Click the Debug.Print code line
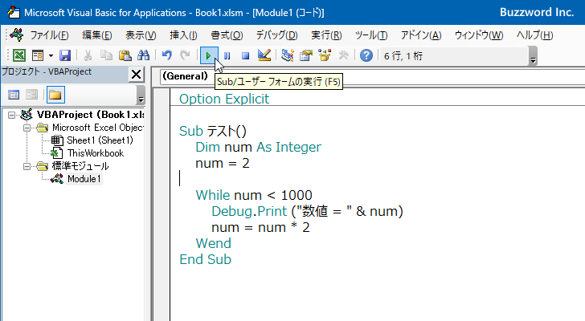Viewport: 585px width, 321px height. tap(308, 211)
